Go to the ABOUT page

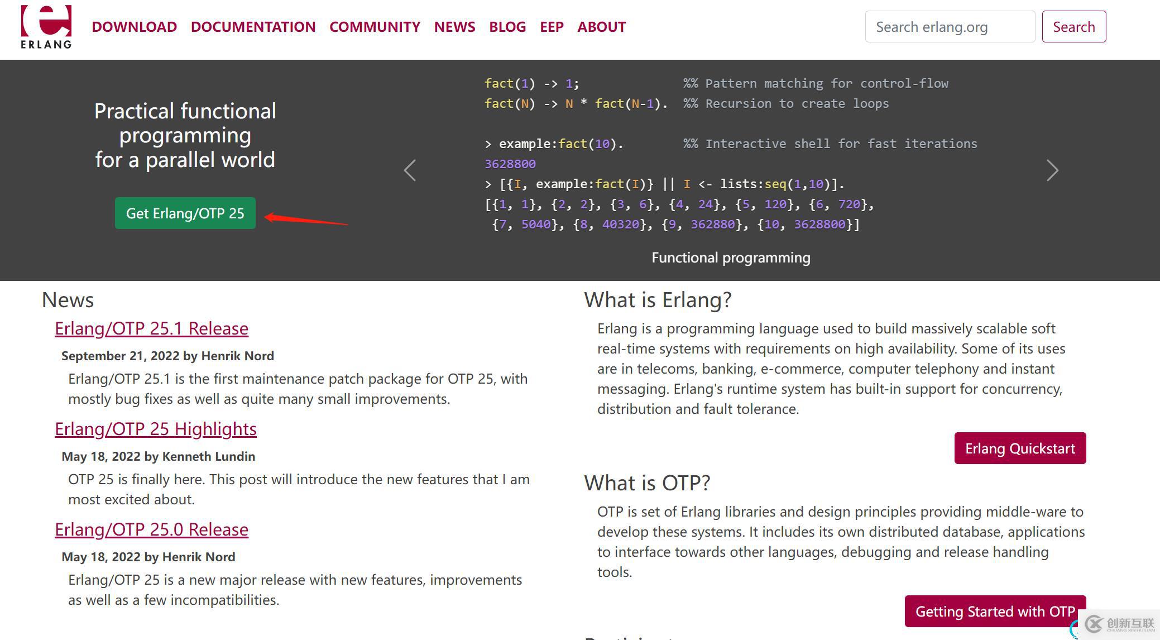click(601, 27)
